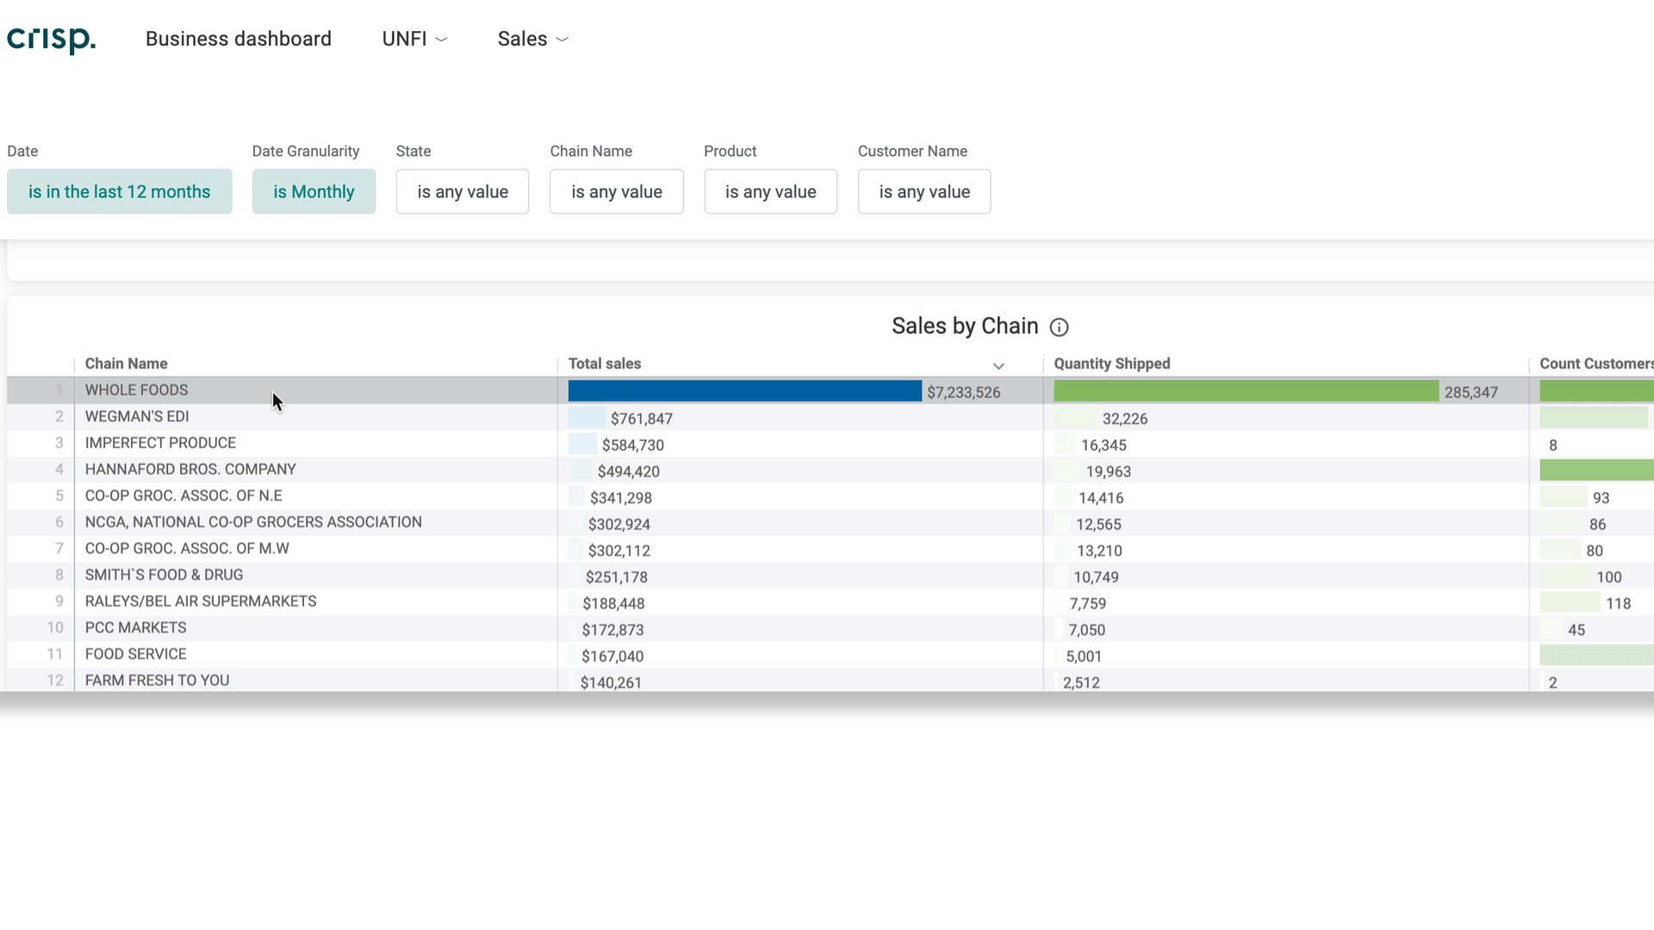Click 7,759 quantity shipped value
Screen dimensions: 1654x930
pyautogui.click(x=1087, y=604)
